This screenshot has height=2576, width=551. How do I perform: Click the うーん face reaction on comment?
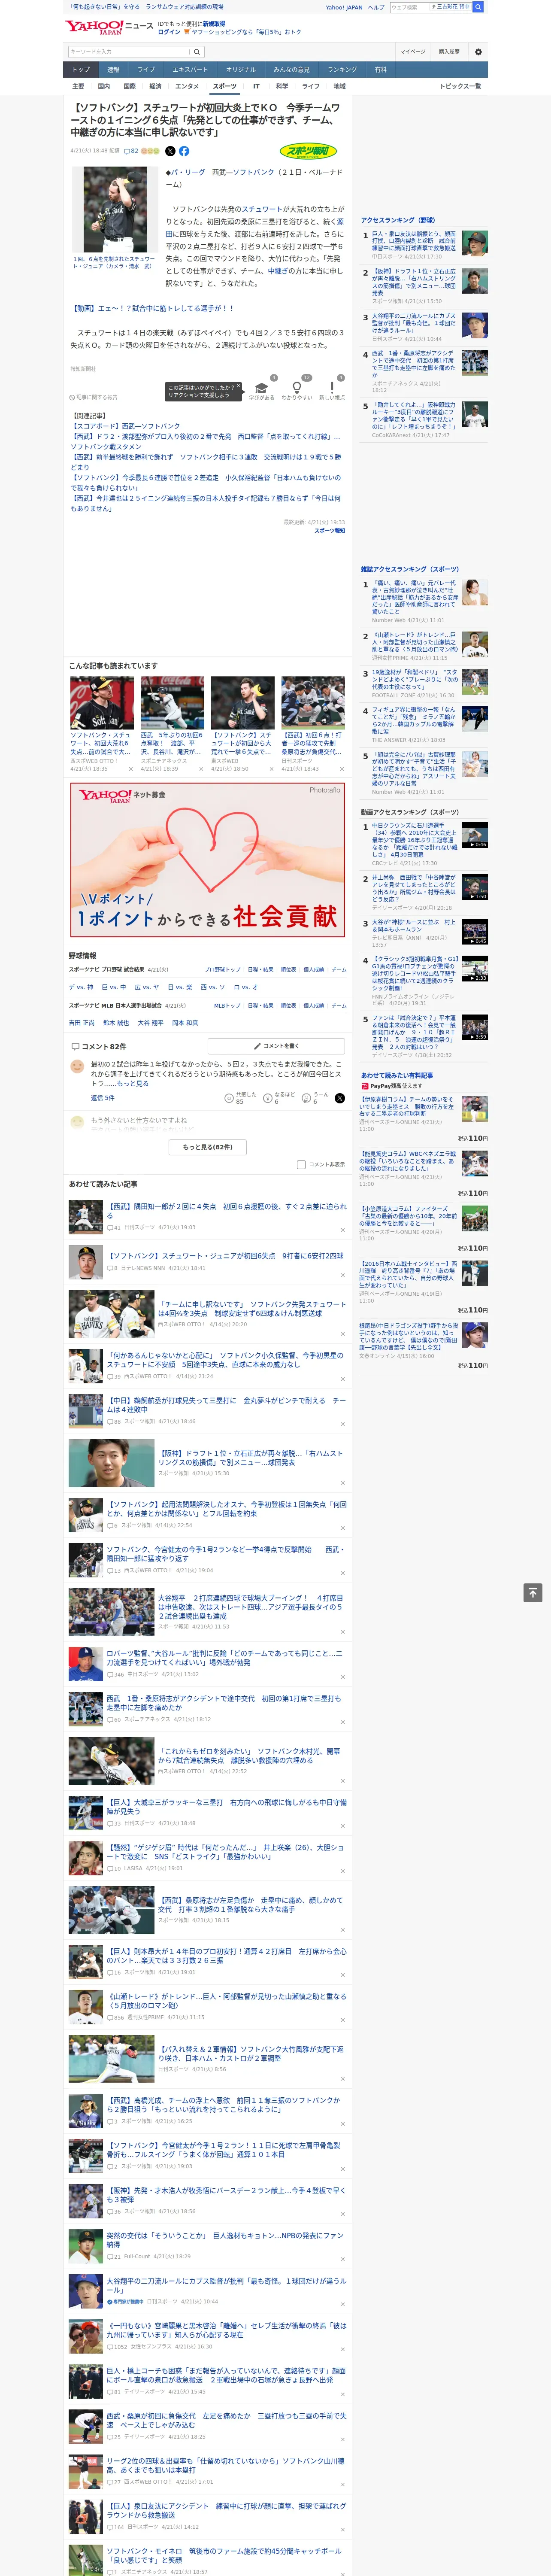point(307,1097)
